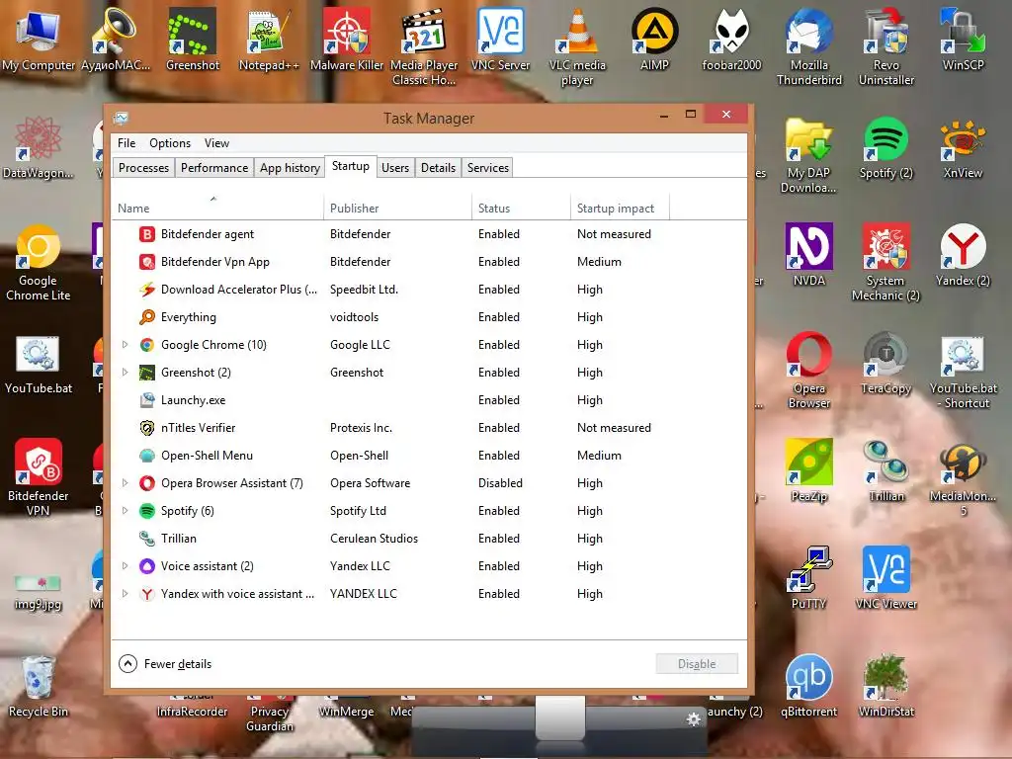Viewport: 1012px width, 759px height.
Task: Click the gear icon at screen bottom
Action: tap(694, 719)
